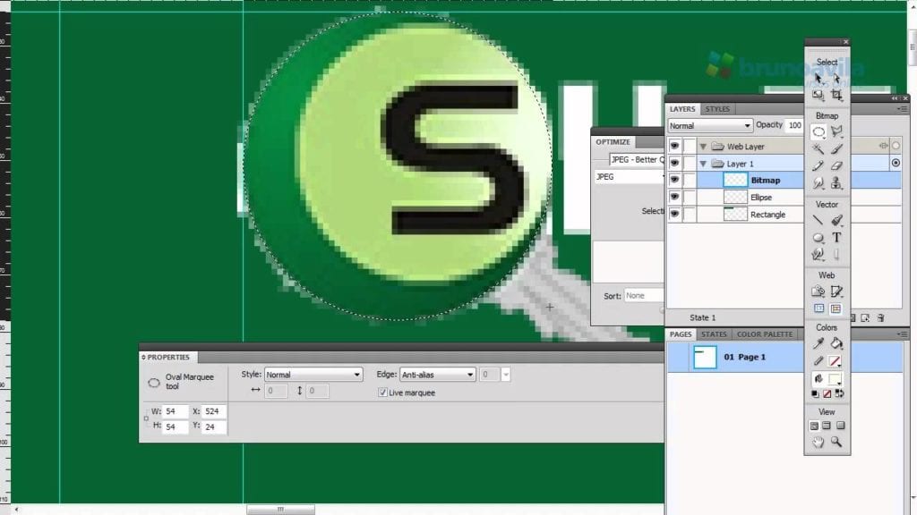This screenshot has height=515, width=917.
Task: Select the Line tool
Action: click(x=818, y=219)
